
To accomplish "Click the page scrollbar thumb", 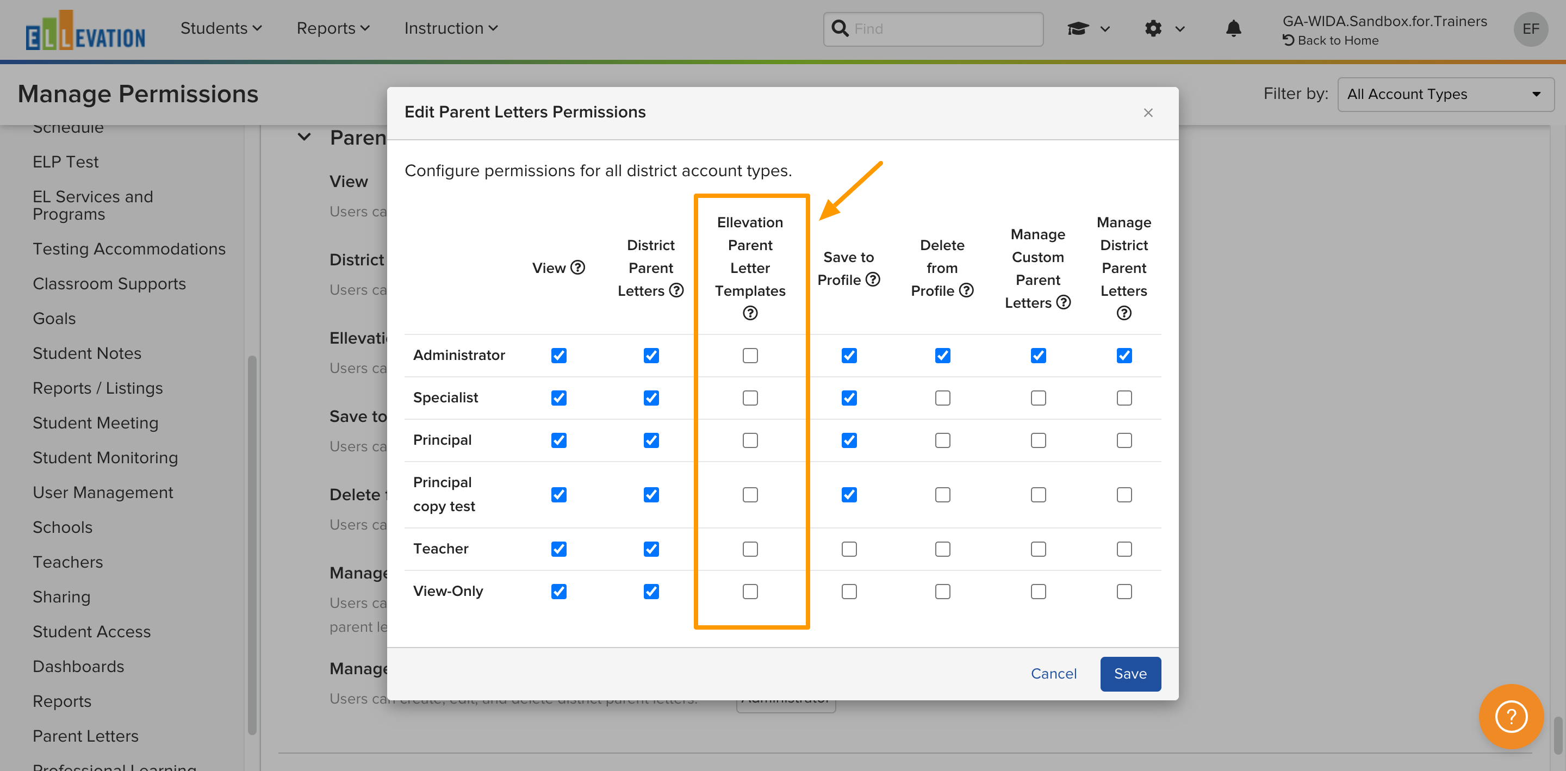I will (x=1557, y=735).
